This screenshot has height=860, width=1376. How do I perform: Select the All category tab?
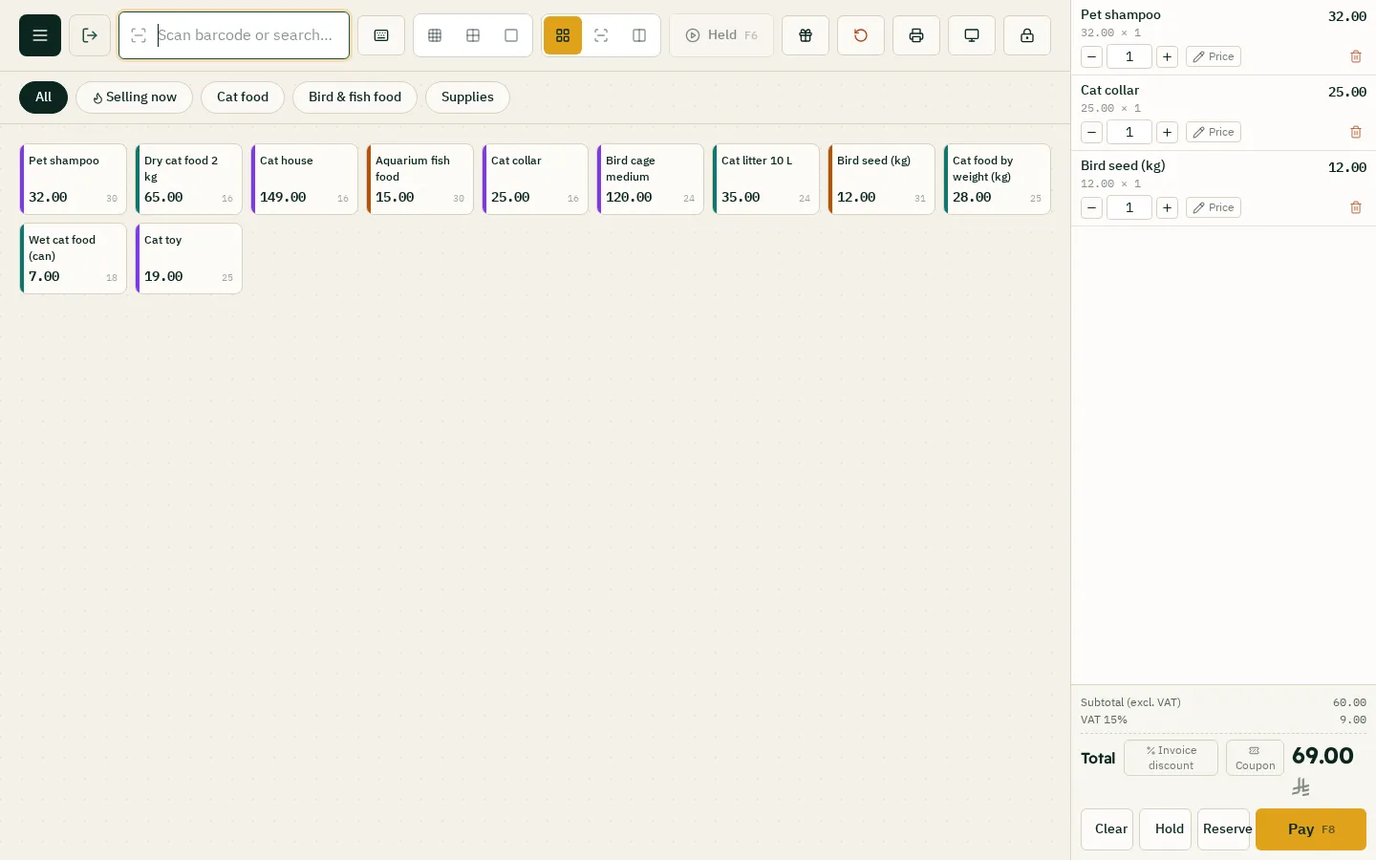tap(43, 97)
